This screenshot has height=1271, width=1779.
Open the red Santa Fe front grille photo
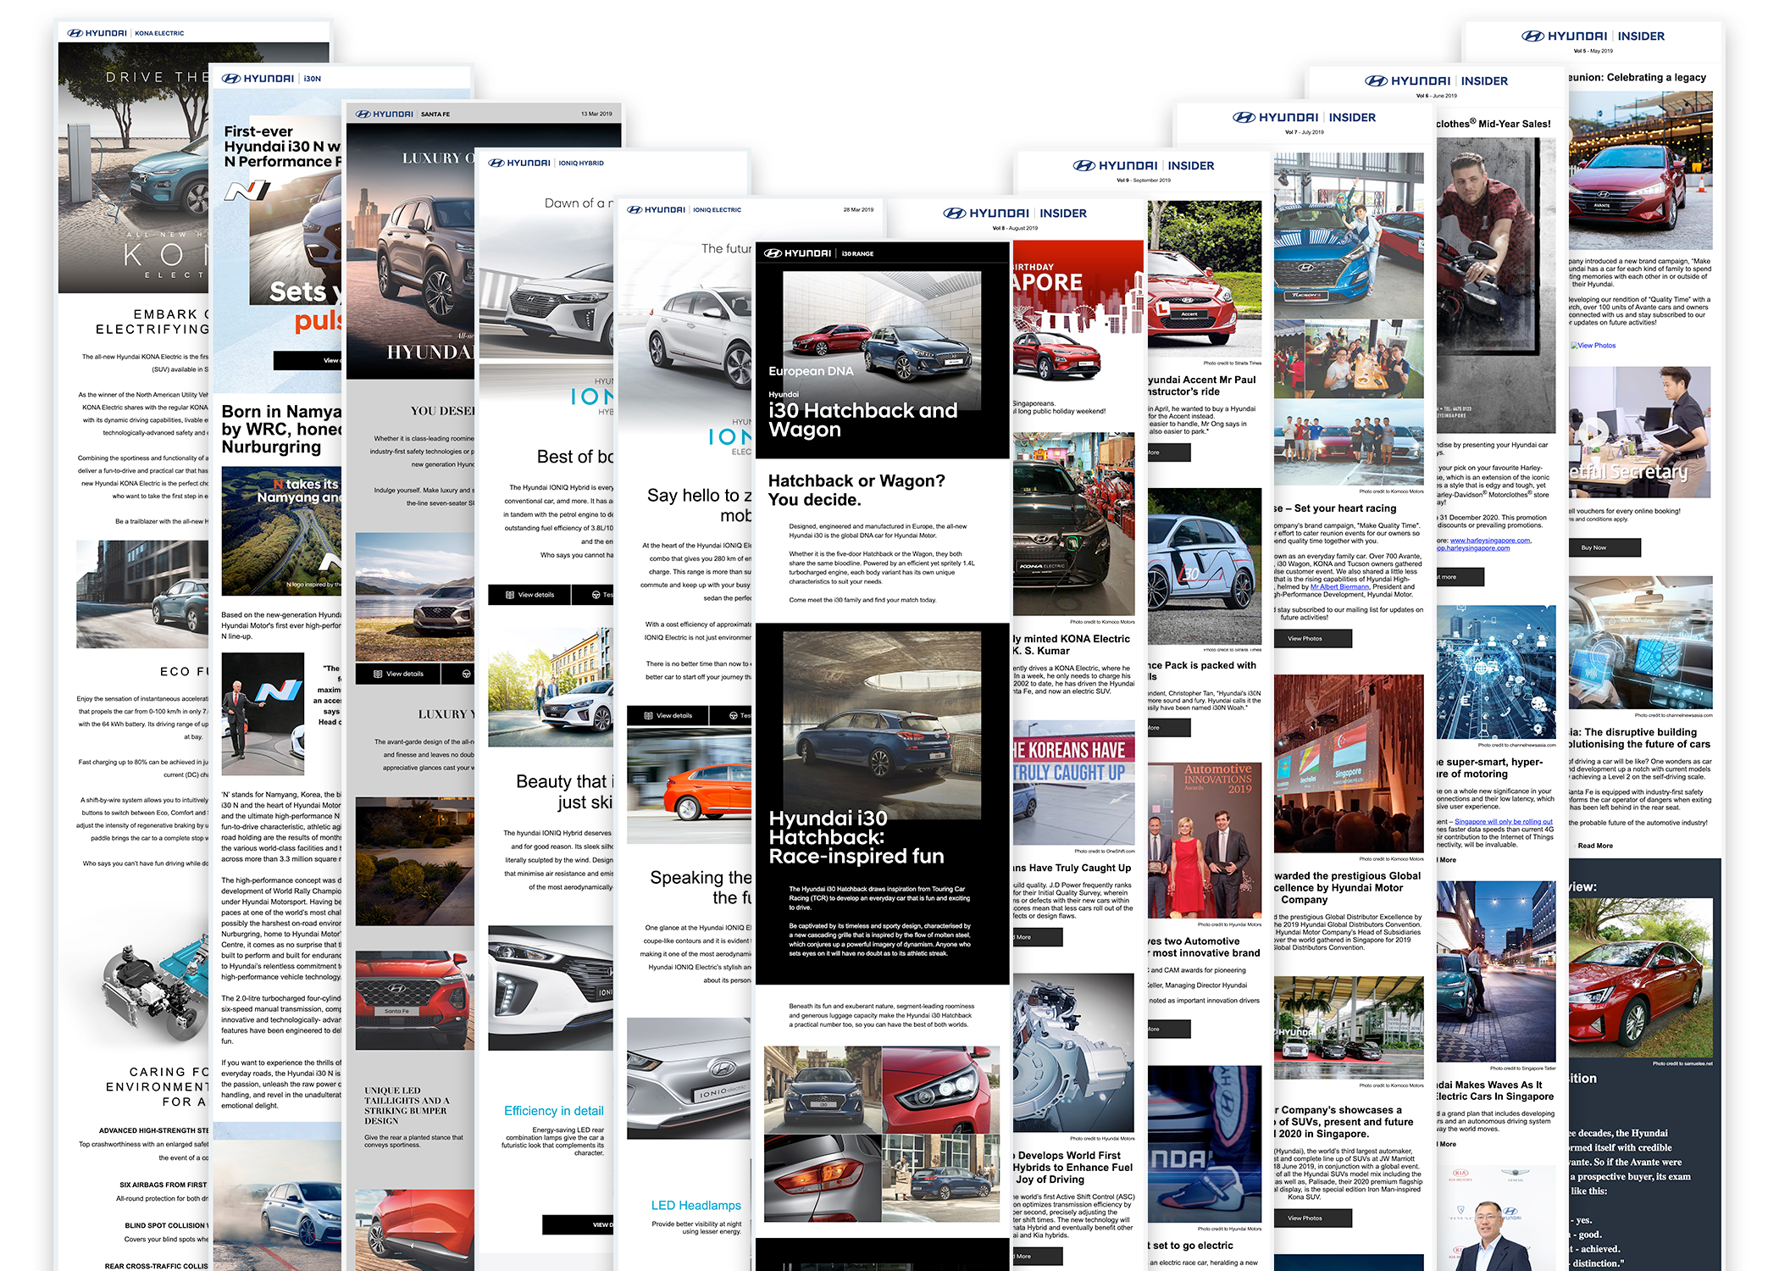click(x=414, y=1001)
